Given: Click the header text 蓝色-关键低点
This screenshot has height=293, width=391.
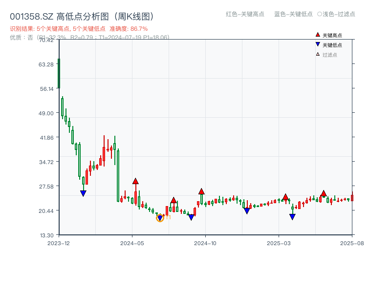Looking at the screenshot, I should coord(293,14).
